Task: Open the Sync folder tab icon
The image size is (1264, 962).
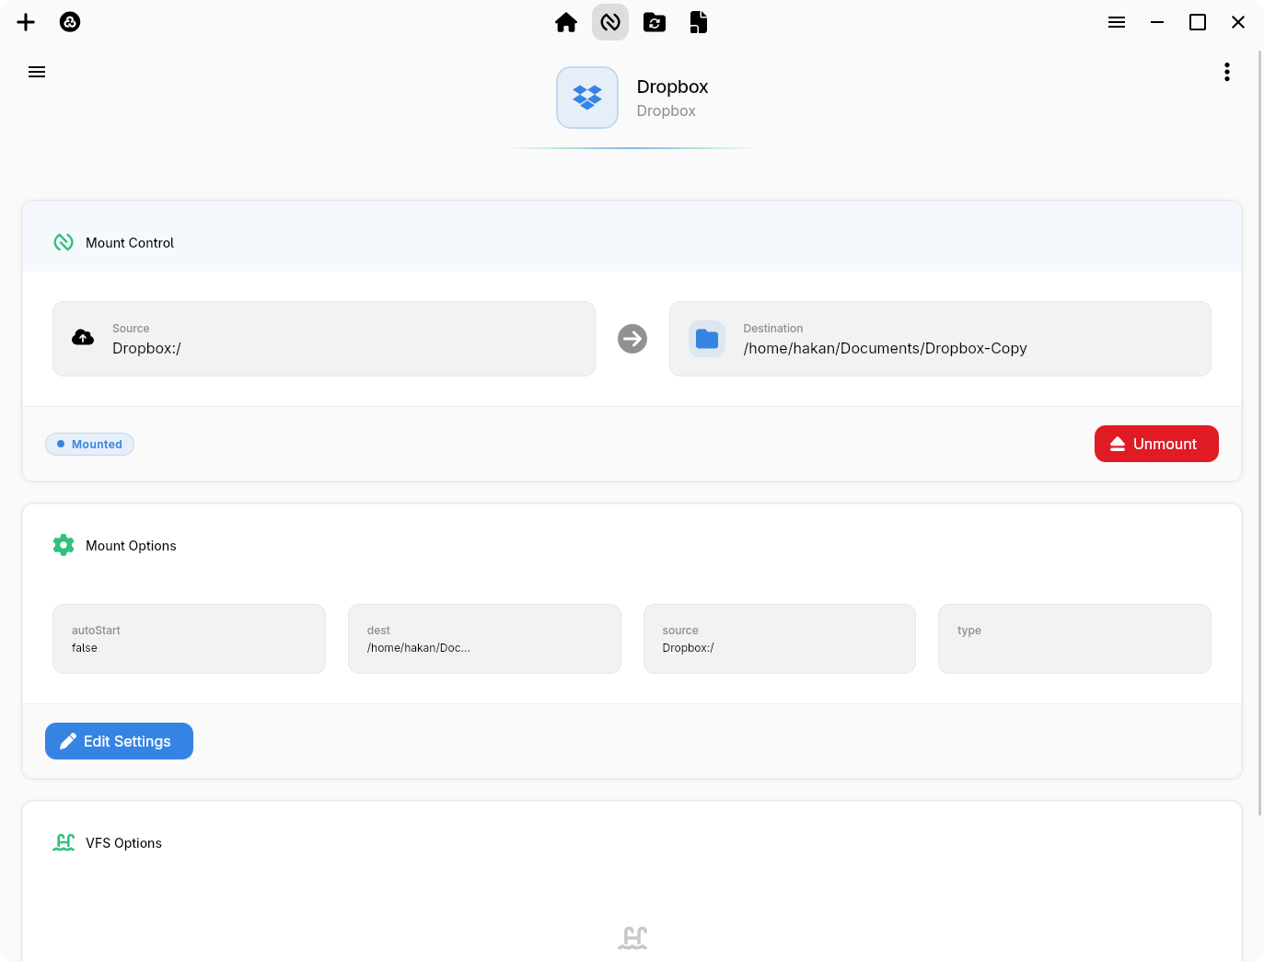Action: point(655,22)
